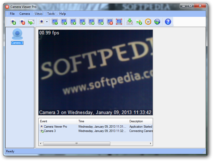Click the Remove Camera toolbar icon
The image size is (213, 161).
tap(22, 22)
